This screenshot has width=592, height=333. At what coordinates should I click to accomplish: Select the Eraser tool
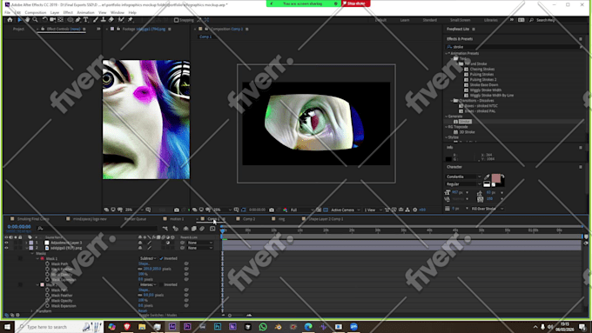[x=111, y=20]
